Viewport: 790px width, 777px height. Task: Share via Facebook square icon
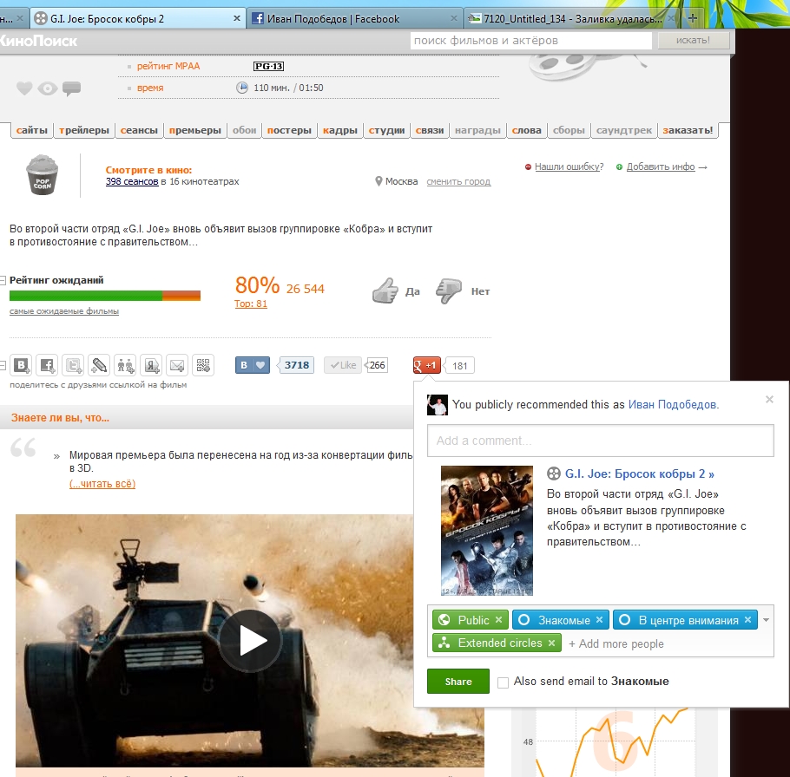(48, 365)
